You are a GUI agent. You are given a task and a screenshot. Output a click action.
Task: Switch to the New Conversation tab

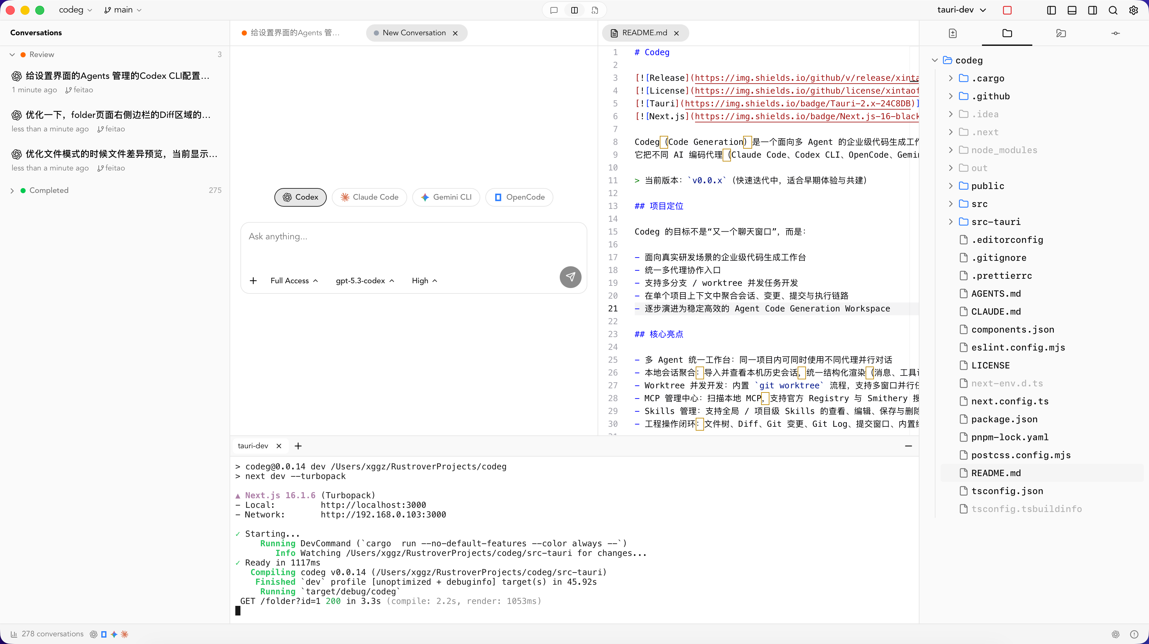pos(415,33)
